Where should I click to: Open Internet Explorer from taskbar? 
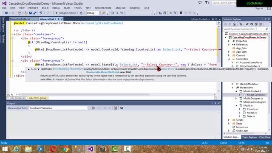(x=17, y=149)
